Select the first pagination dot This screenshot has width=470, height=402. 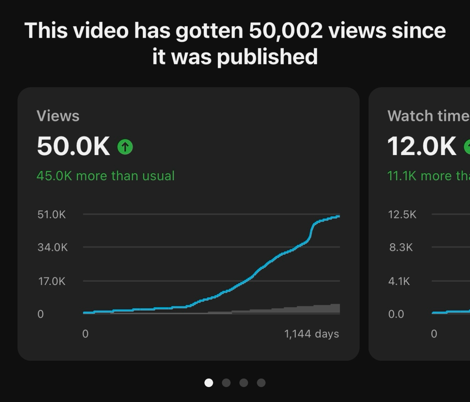[209, 383]
